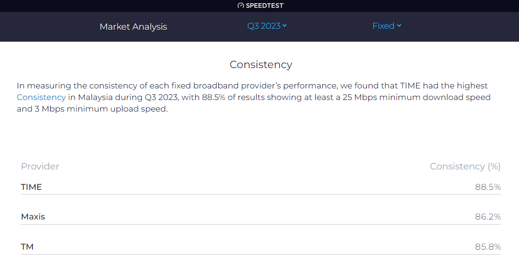Open the Fixed connection type dropdown

click(383, 26)
